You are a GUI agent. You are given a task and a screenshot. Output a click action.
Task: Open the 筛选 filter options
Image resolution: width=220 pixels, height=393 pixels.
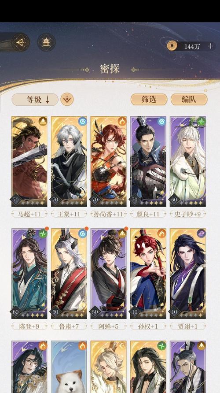click(x=149, y=100)
